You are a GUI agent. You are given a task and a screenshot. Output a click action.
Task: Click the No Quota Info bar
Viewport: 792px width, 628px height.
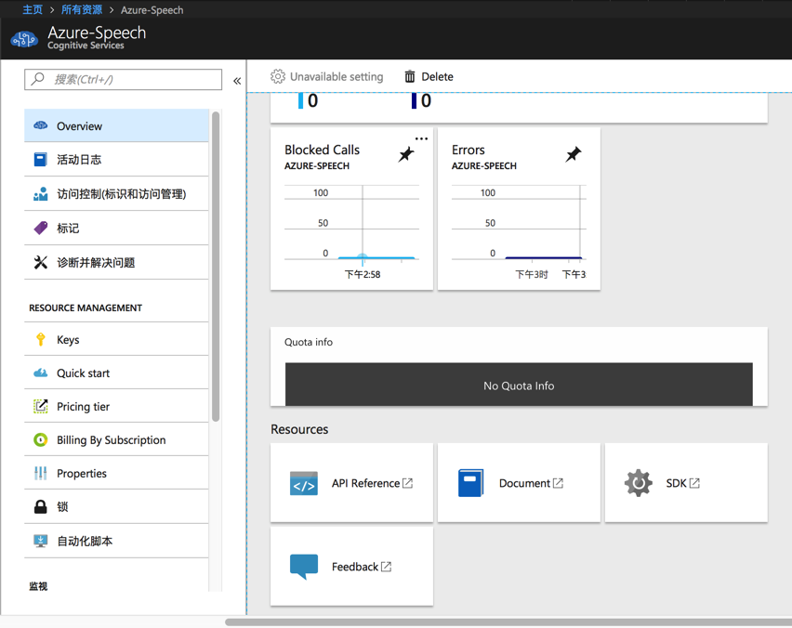pos(519,385)
